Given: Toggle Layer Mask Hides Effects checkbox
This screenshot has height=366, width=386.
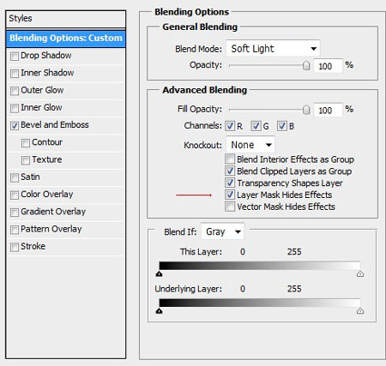Looking at the screenshot, I should tap(230, 195).
